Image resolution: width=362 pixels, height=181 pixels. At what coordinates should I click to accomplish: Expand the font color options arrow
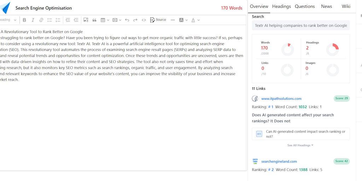click(x=199, y=20)
